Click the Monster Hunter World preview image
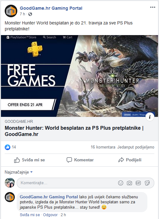Image resolution: width=159 pixels, height=219 pixels. pyautogui.click(x=79, y=76)
